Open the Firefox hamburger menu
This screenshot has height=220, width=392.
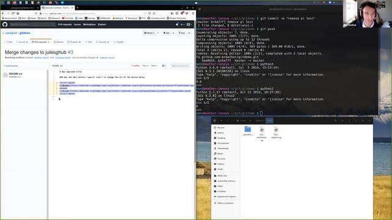[x=193, y=13]
